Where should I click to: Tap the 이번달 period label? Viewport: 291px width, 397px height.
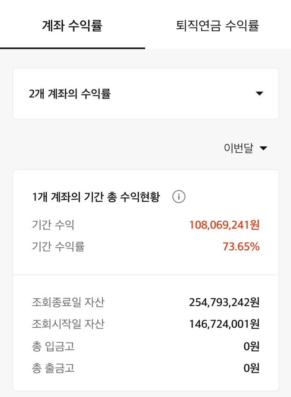click(x=238, y=148)
